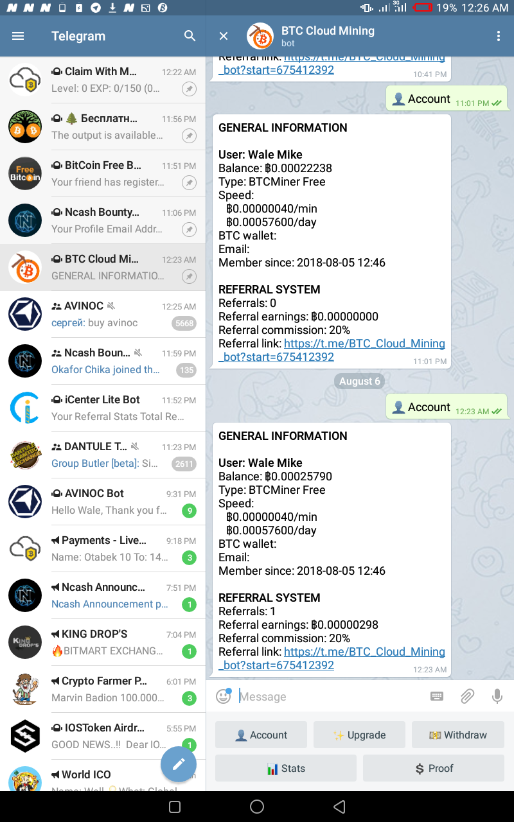Attach a file with the paperclip icon
Viewport: 514px width, 822px height.
[467, 696]
